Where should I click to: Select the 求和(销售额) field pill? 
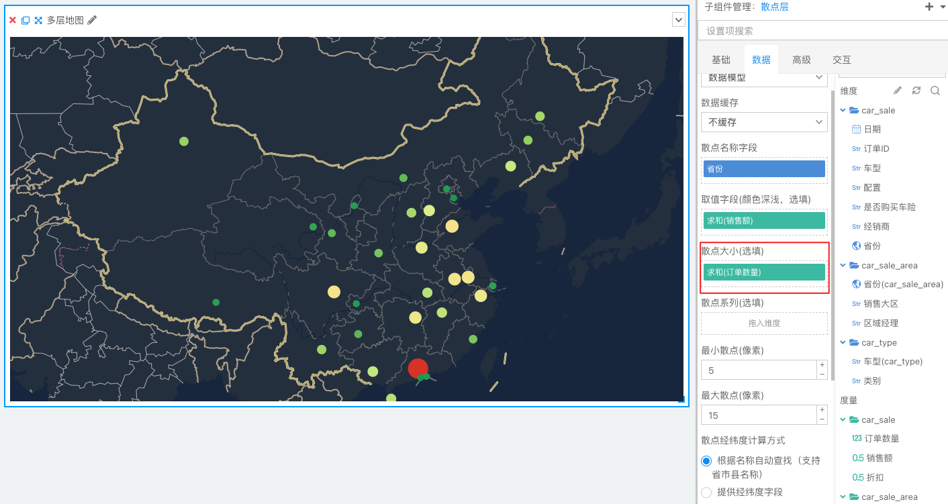click(764, 220)
